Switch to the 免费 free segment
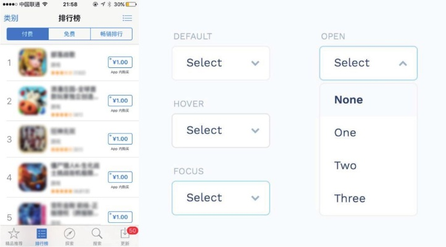 [69, 34]
